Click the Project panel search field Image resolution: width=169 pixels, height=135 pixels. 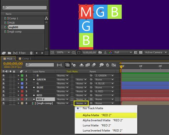pyautogui.click(x=25, y=7)
